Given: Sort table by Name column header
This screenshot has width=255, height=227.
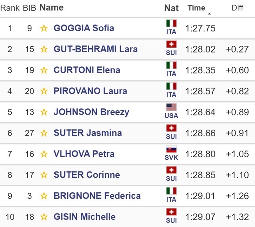Looking at the screenshot, I should point(51,7).
